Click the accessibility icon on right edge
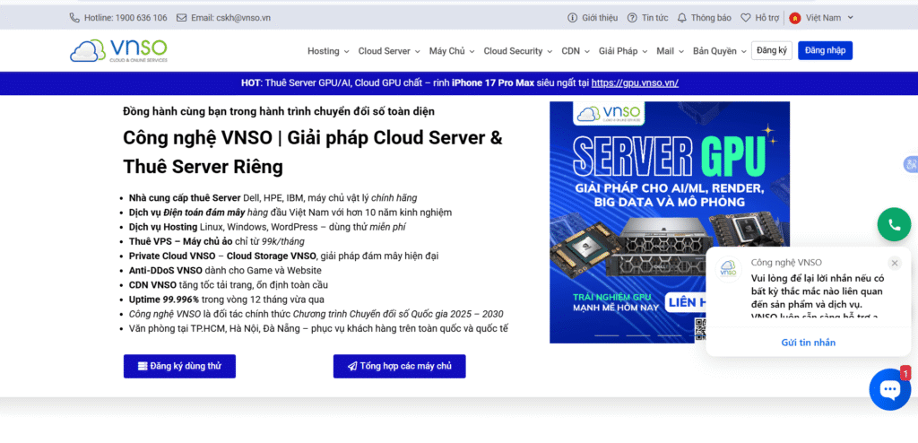The image size is (918, 443). pos(910,164)
